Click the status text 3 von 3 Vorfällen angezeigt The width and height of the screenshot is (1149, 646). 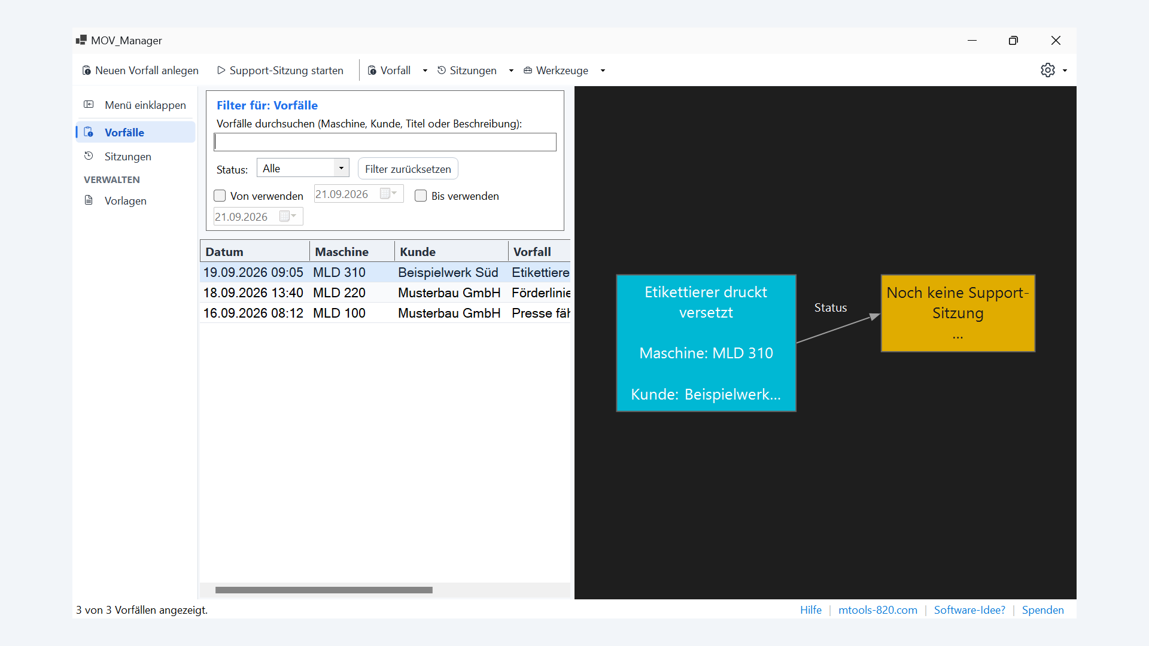pos(142,610)
